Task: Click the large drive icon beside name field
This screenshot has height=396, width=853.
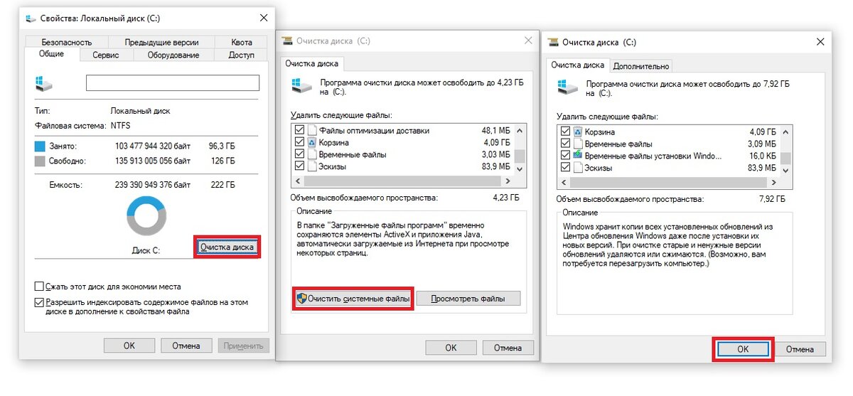Action: coord(44,84)
